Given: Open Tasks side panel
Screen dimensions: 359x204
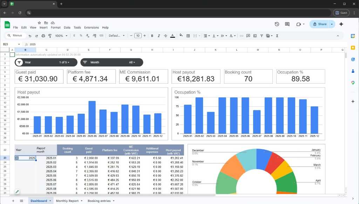Looking at the screenshot, I should [353, 59].
